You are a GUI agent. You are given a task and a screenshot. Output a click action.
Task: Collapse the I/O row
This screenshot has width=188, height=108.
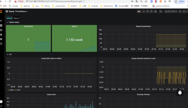click(9, 54)
